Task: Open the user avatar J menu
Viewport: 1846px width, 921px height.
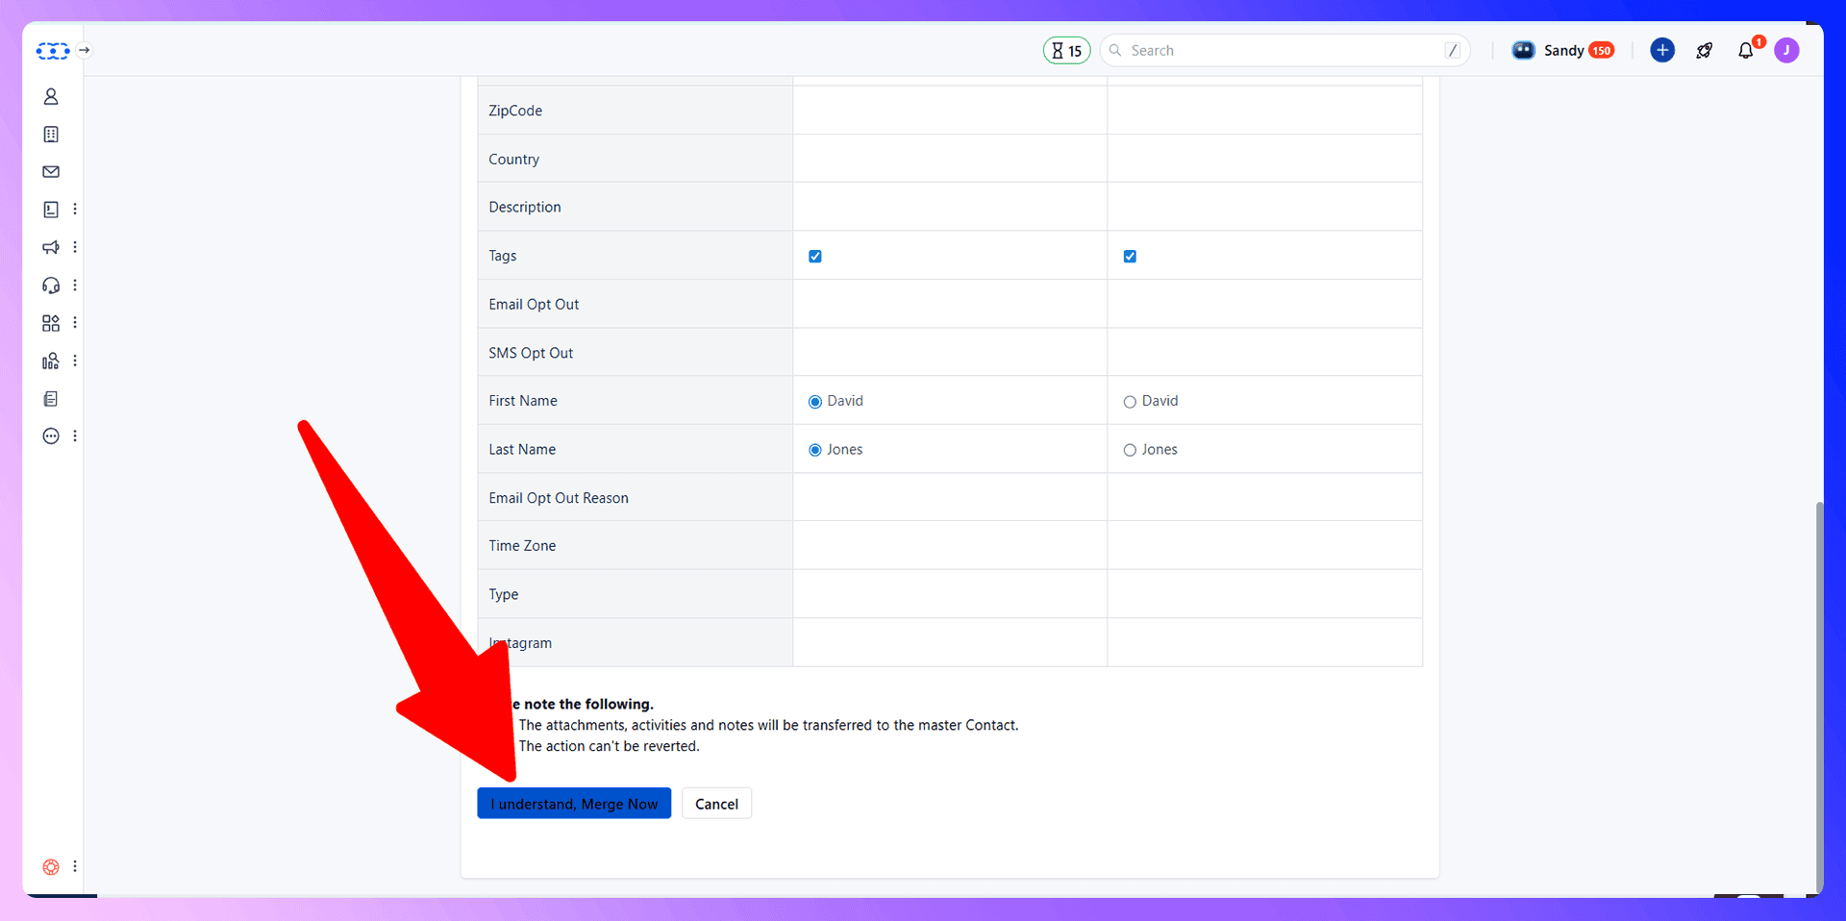Action: (1786, 50)
